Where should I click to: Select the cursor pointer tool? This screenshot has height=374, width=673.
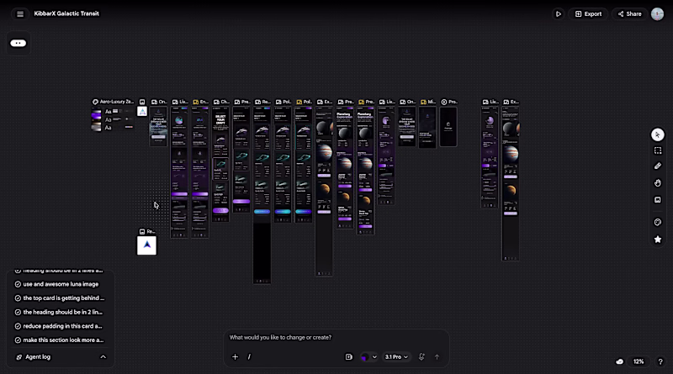[658, 134]
